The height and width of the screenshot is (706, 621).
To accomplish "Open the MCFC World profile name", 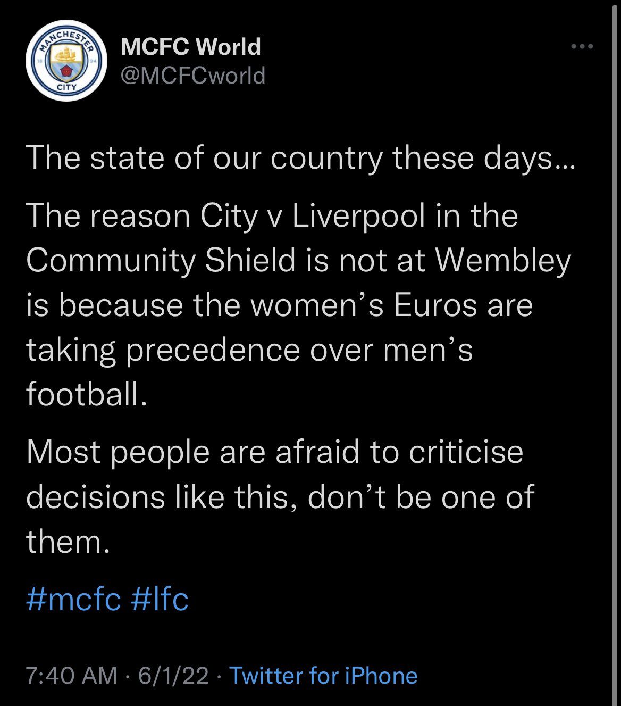I will pos(191,47).
